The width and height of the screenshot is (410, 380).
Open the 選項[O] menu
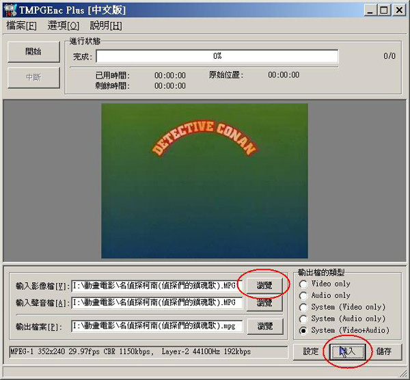63,26
